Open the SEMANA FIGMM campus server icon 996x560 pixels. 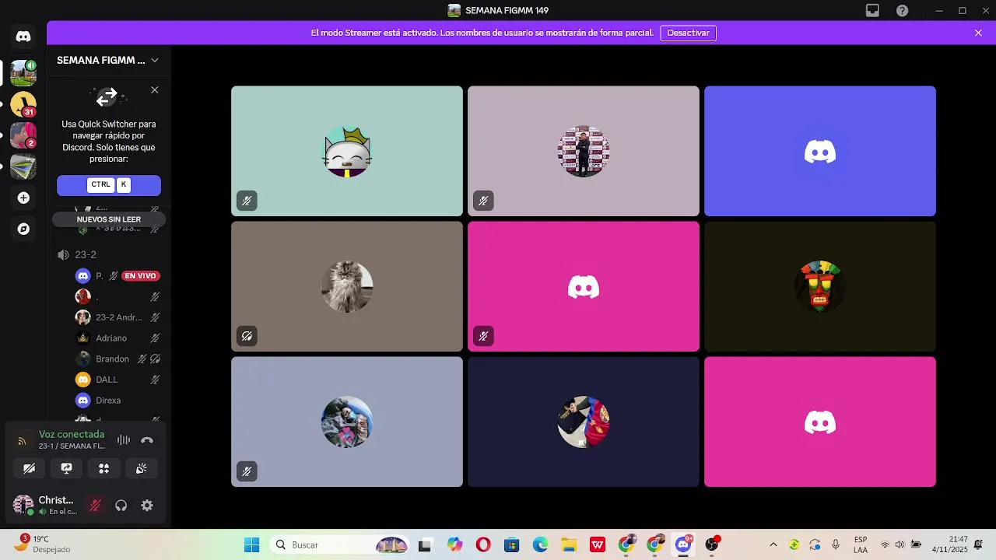(23, 72)
